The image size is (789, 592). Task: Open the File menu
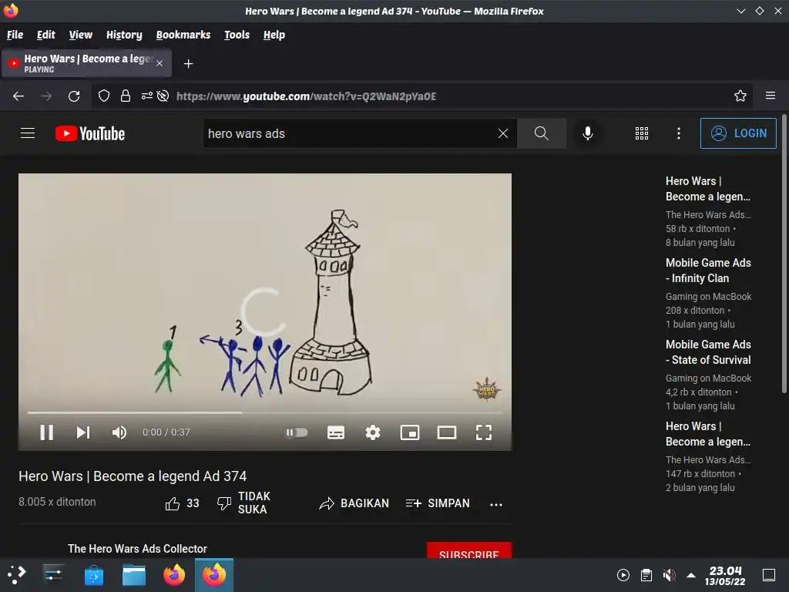click(x=15, y=35)
